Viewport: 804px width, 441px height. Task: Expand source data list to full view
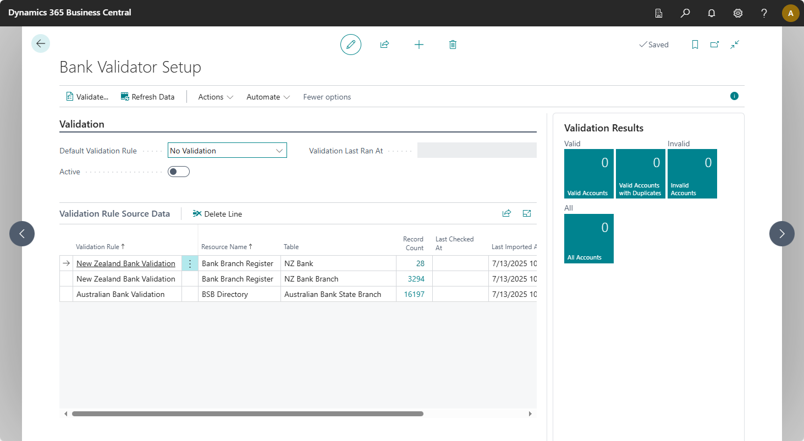tap(527, 213)
